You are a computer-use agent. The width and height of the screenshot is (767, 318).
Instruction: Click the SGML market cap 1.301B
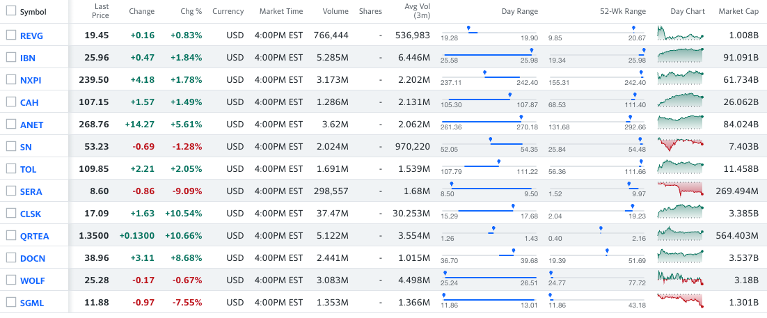(743, 303)
